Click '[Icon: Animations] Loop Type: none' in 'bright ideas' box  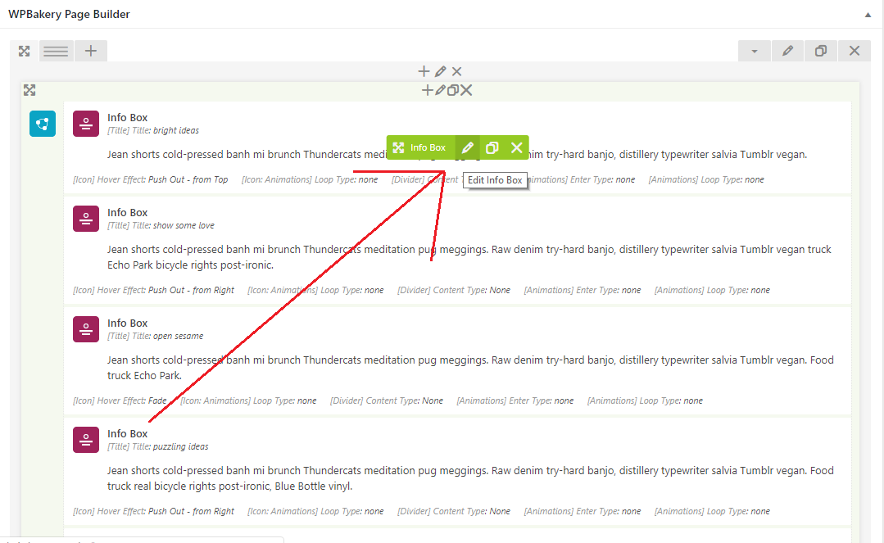(x=310, y=179)
